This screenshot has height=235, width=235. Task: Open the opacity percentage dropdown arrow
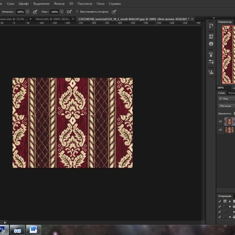coord(27,12)
